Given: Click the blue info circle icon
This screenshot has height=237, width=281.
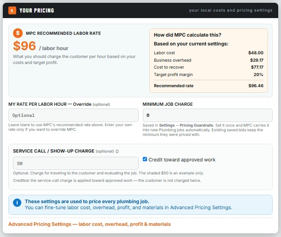Looking at the screenshot, I should tap(17, 203).
